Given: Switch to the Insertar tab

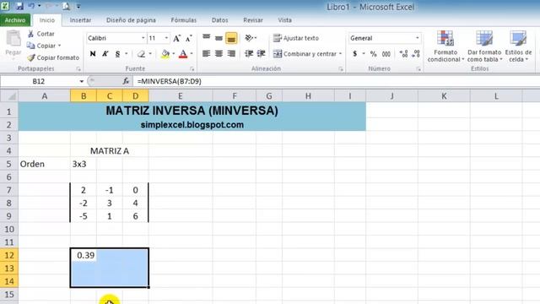Looking at the screenshot, I should click(81, 20).
